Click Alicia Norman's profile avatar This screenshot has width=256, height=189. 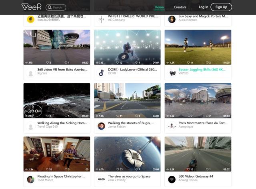[172, 19]
